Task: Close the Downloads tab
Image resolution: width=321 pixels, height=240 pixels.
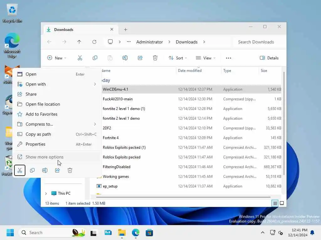Action: click(x=112, y=29)
